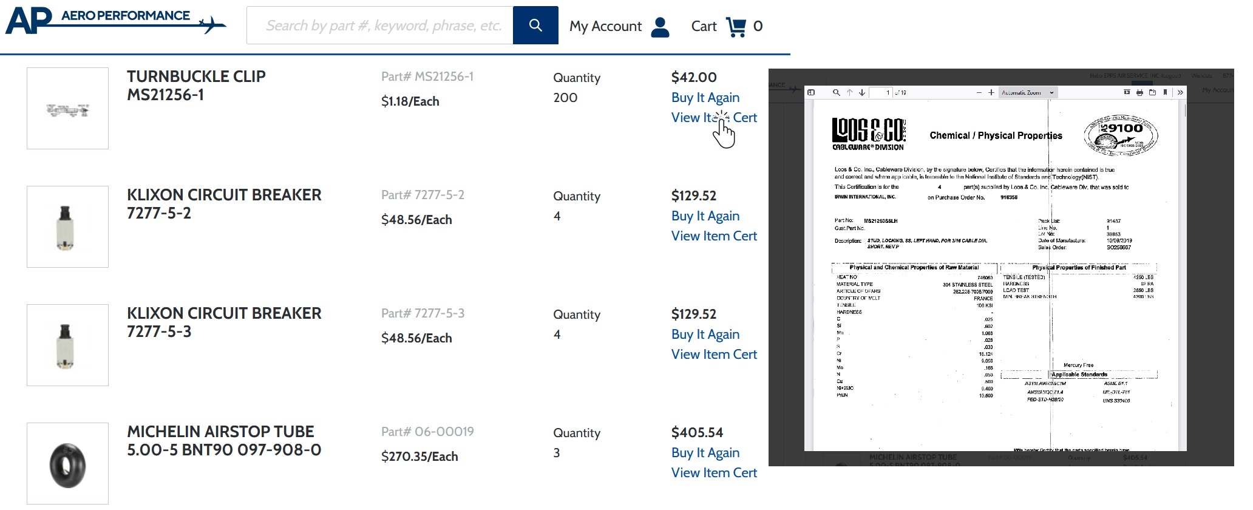Image resolution: width=1253 pixels, height=510 pixels.
Task: Click Part# 7277-5-2 text
Action: click(423, 195)
